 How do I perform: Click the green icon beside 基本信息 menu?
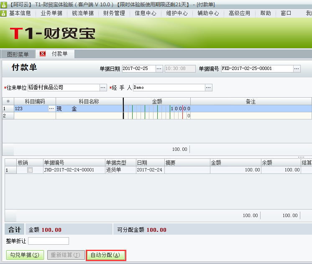click(x=3, y=13)
